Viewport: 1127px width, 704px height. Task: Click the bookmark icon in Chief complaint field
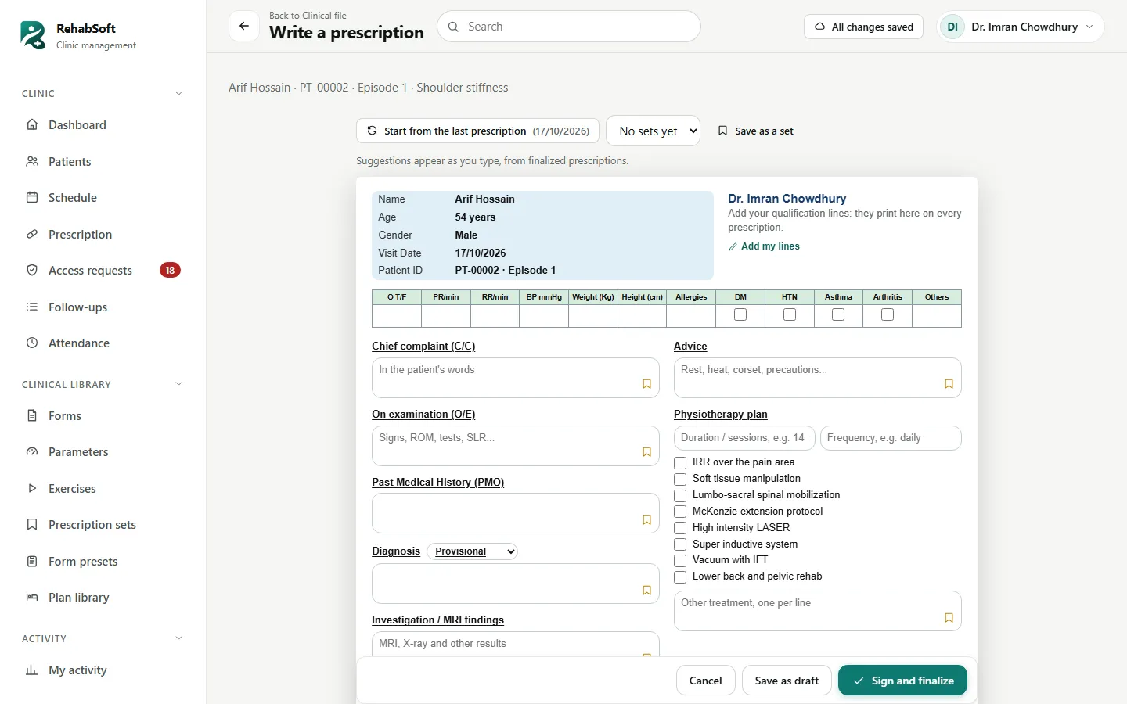coord(646,384)
